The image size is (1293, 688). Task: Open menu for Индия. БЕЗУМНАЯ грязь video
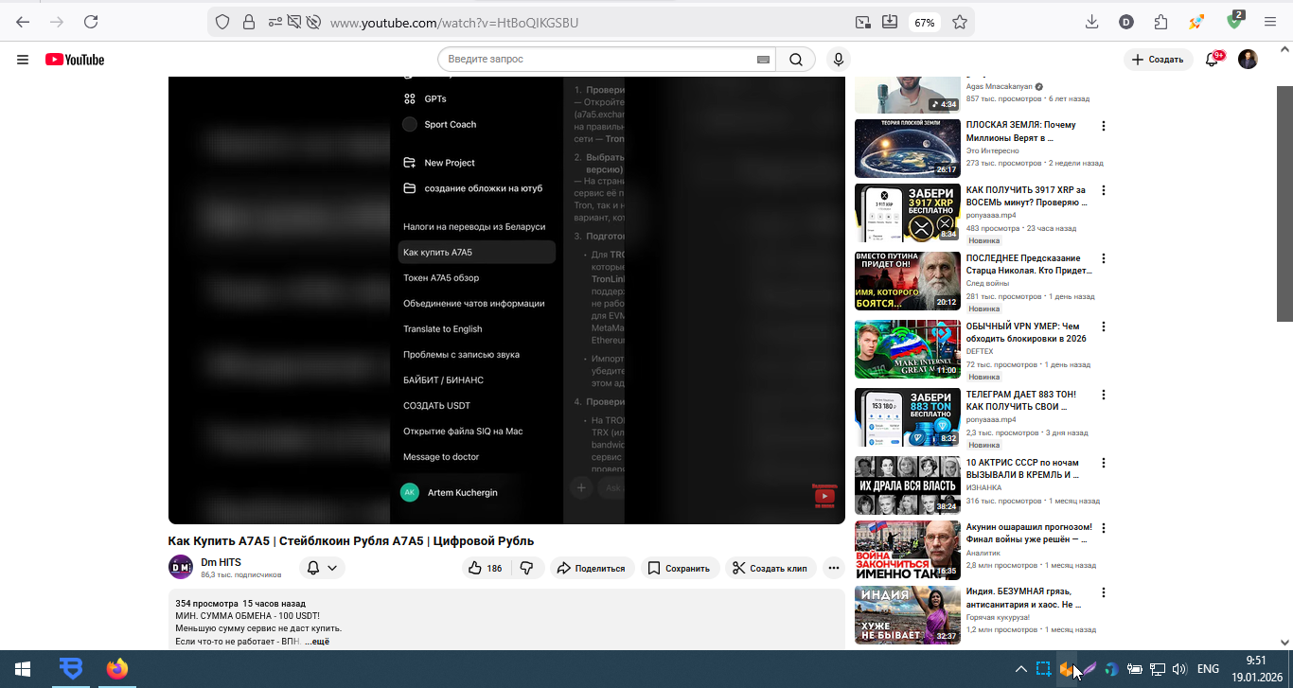[1104, 592]
